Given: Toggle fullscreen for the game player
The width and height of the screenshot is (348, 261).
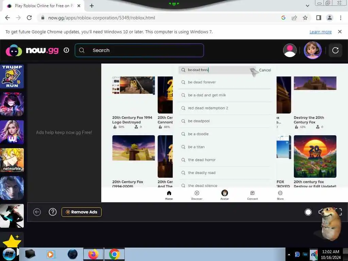Looking at the screenshot, I should pyautogui.click(x=339, y=212).
